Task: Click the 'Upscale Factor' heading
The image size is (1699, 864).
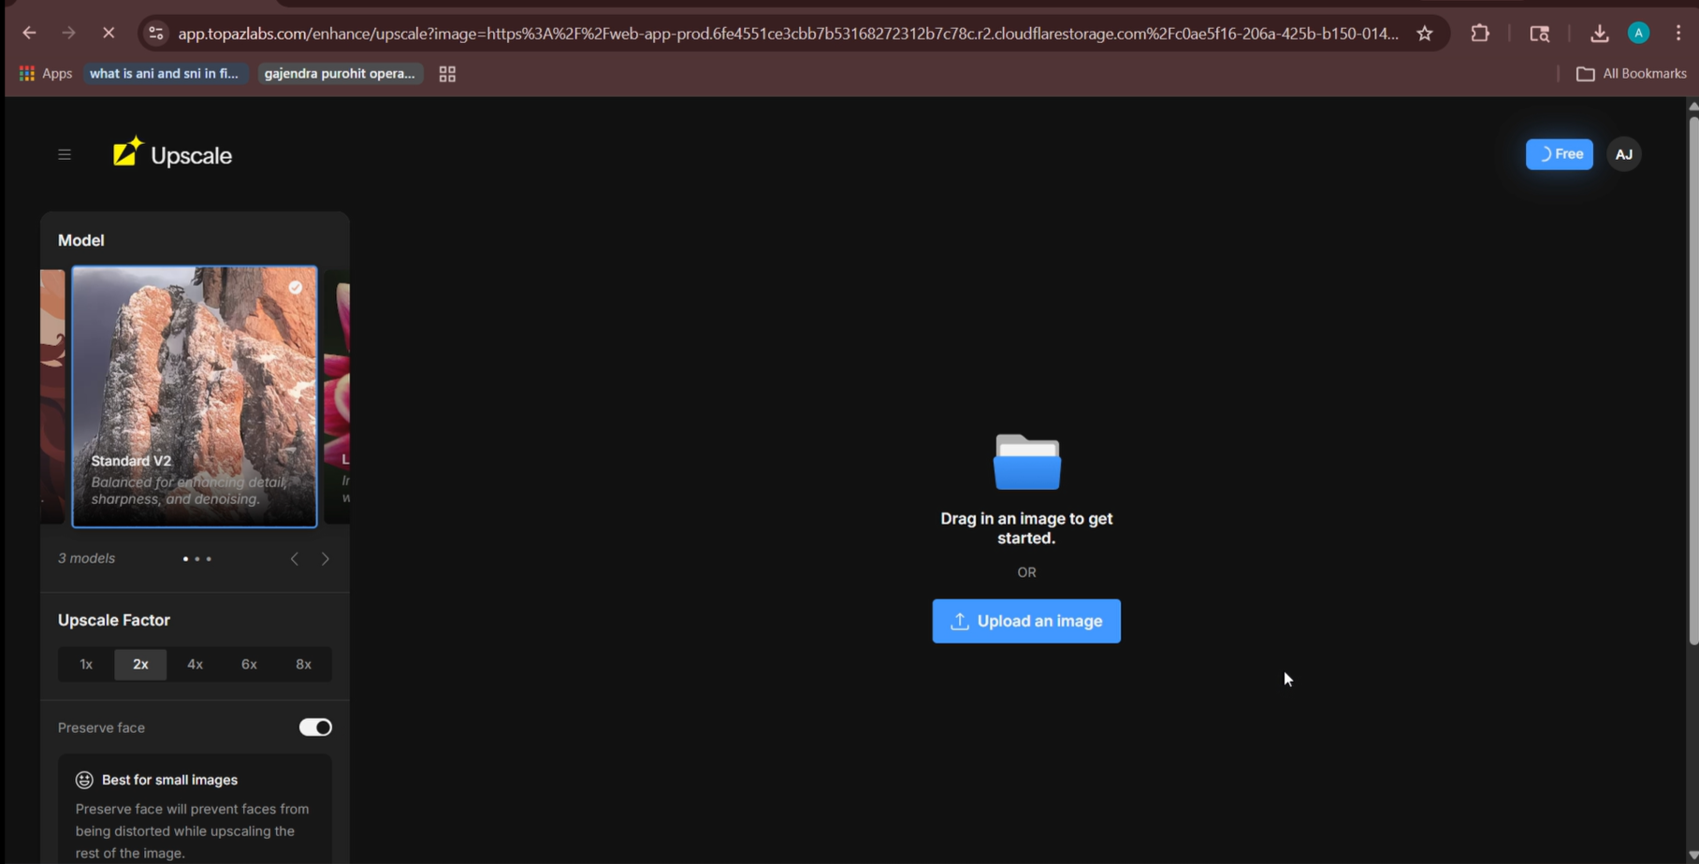Action: pos(114,620)
